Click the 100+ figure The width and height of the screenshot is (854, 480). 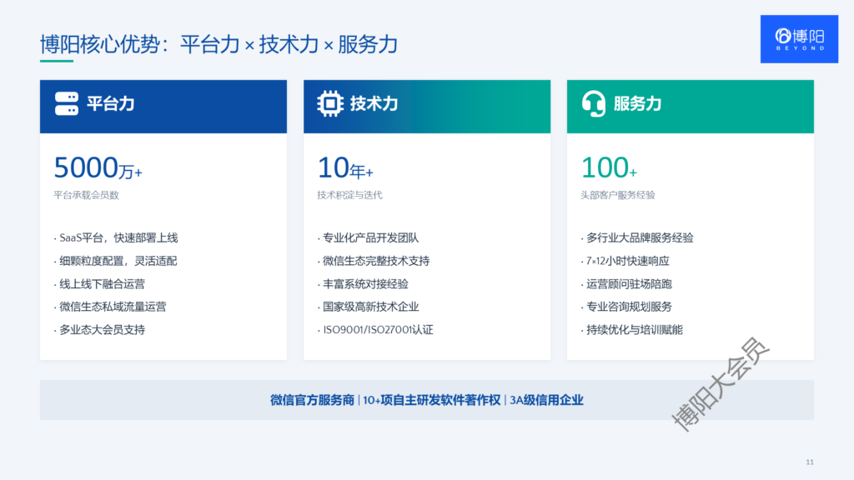[x=609, y=167]
